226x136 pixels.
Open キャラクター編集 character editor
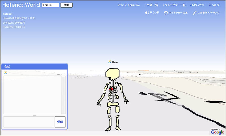(x=176, y=13)
